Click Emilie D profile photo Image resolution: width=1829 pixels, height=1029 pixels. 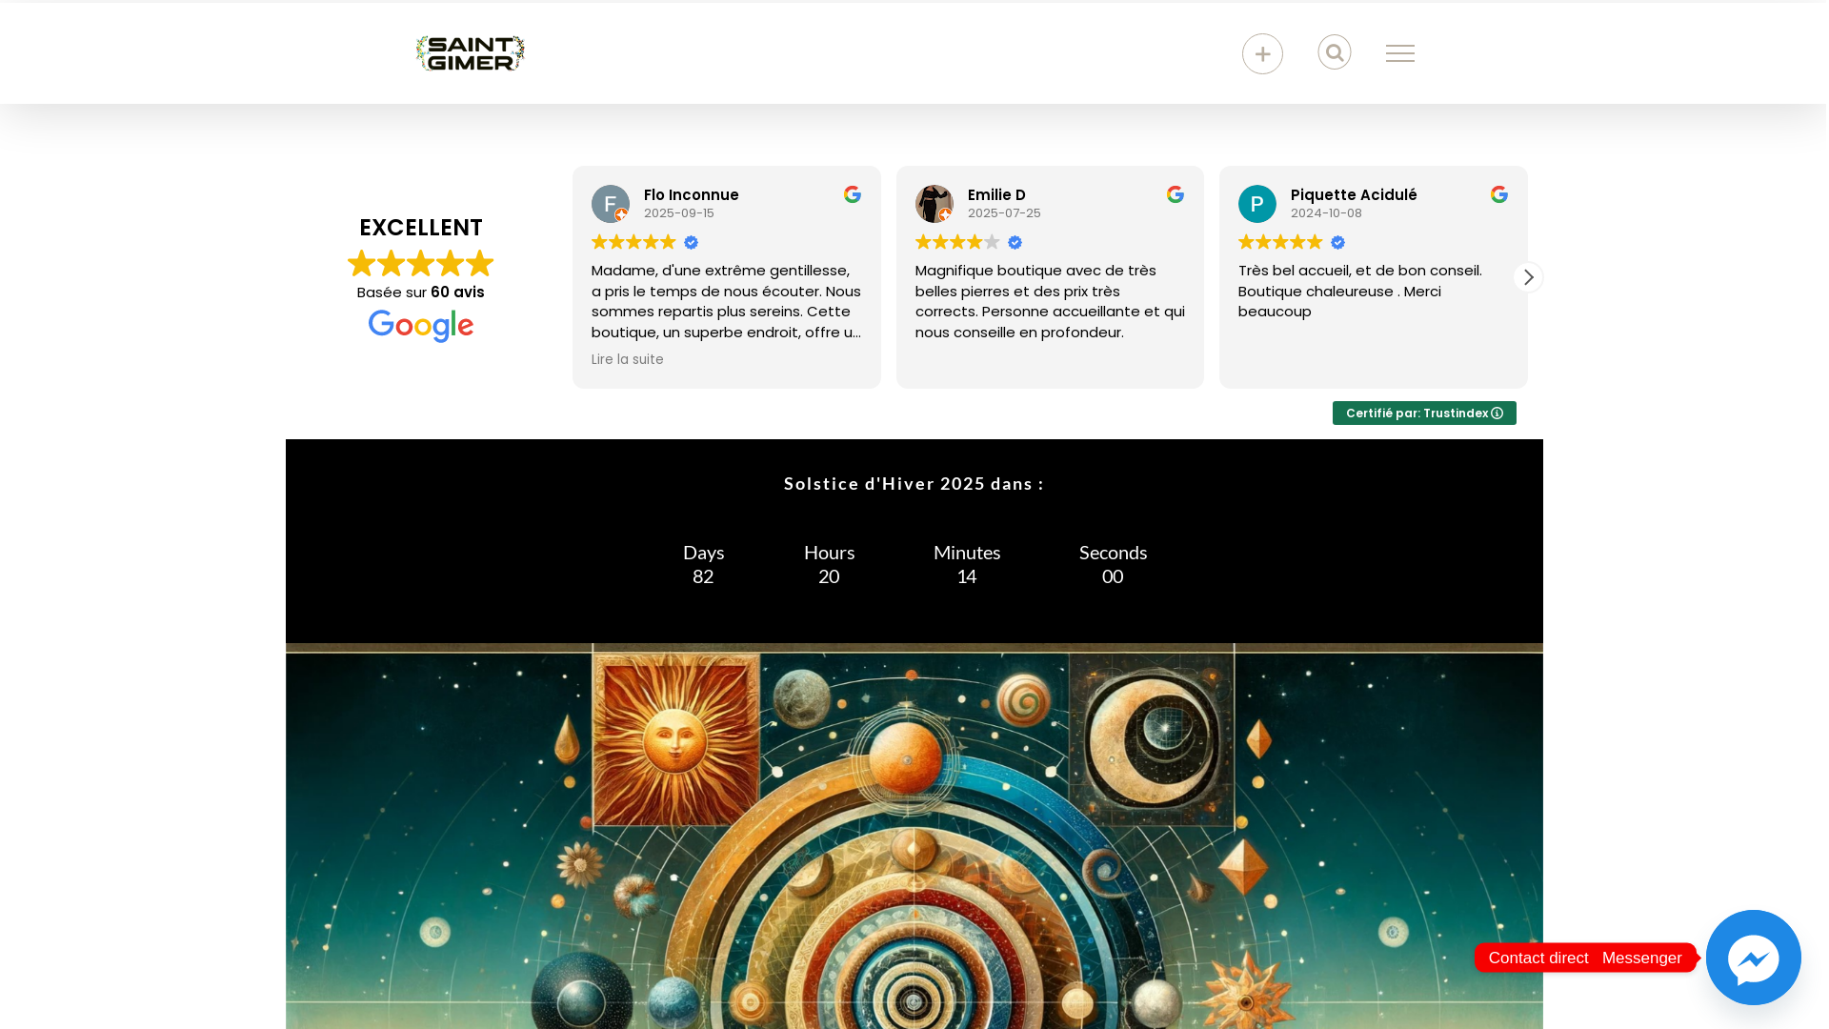pos(935,204)
